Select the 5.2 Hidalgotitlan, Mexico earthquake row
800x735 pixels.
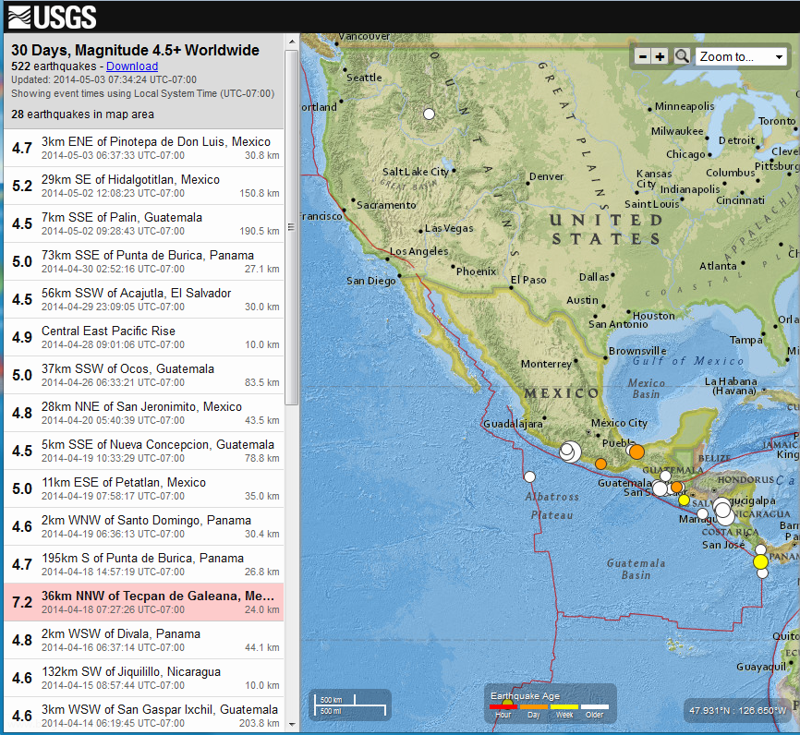(x=144, y=186)
